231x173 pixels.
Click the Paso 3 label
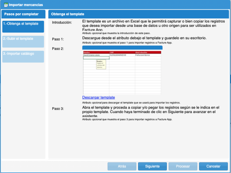(58, 109)
